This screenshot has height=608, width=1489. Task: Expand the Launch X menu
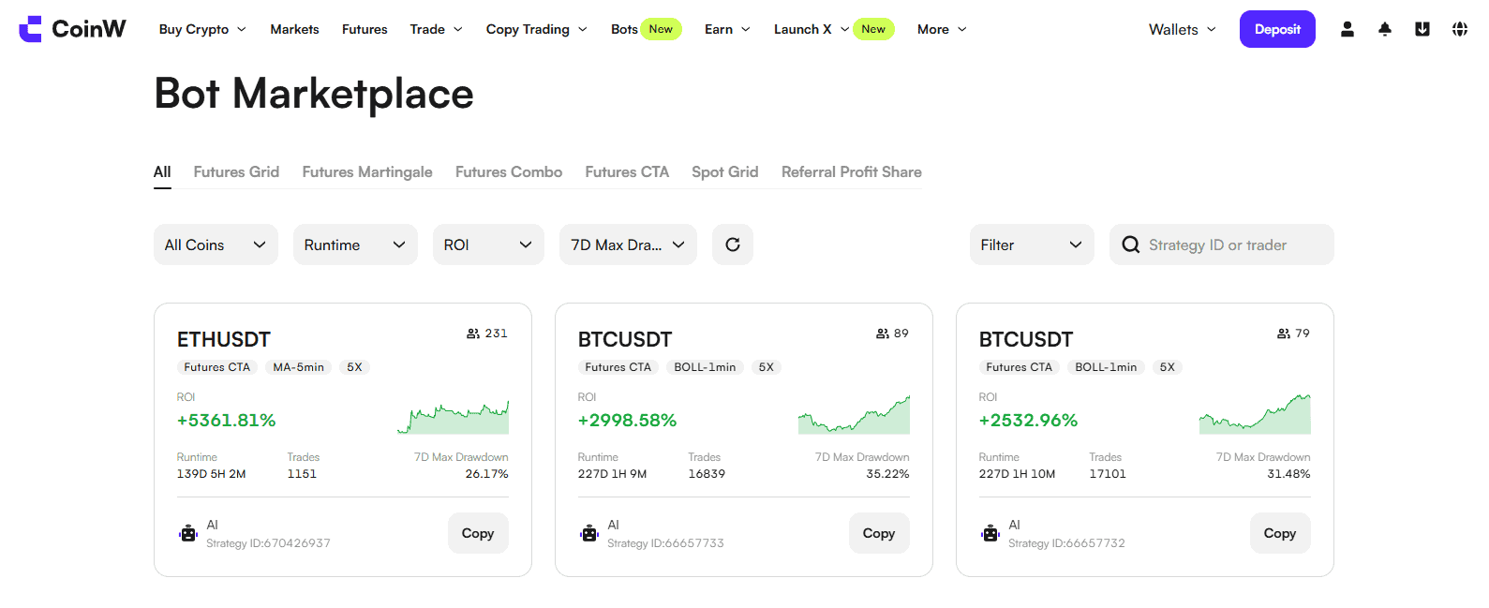point(812,29)
